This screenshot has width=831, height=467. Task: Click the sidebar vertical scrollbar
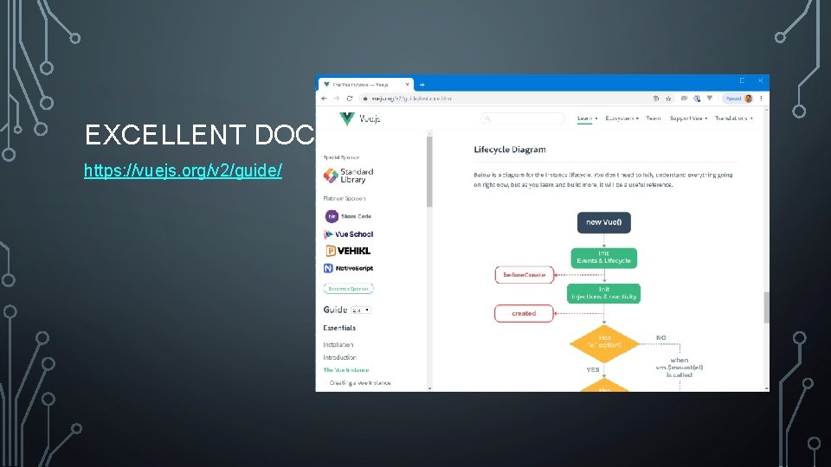[x=429, y=172]
